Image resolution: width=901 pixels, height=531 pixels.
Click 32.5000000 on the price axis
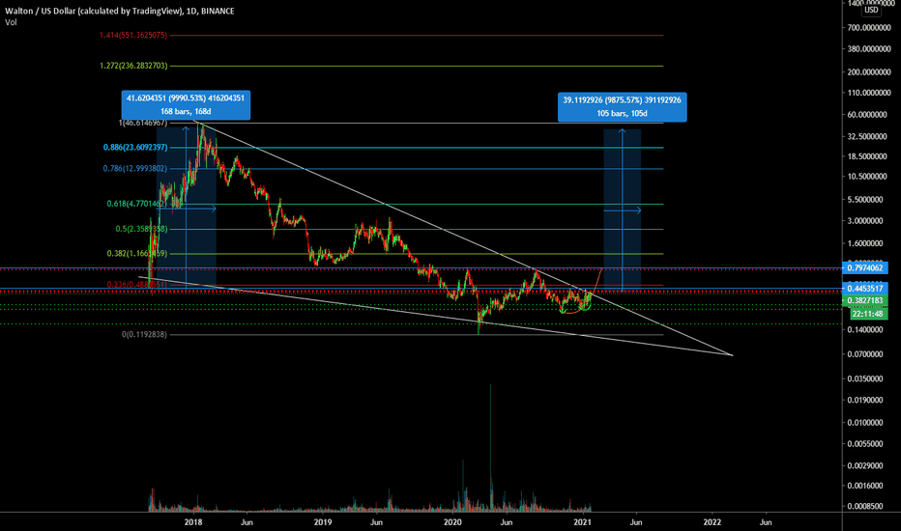point(867,136)
